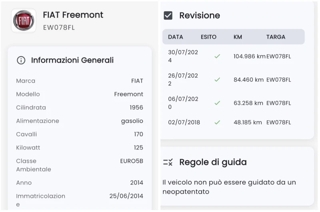Select mileage 48.185 km

[248, 122]
